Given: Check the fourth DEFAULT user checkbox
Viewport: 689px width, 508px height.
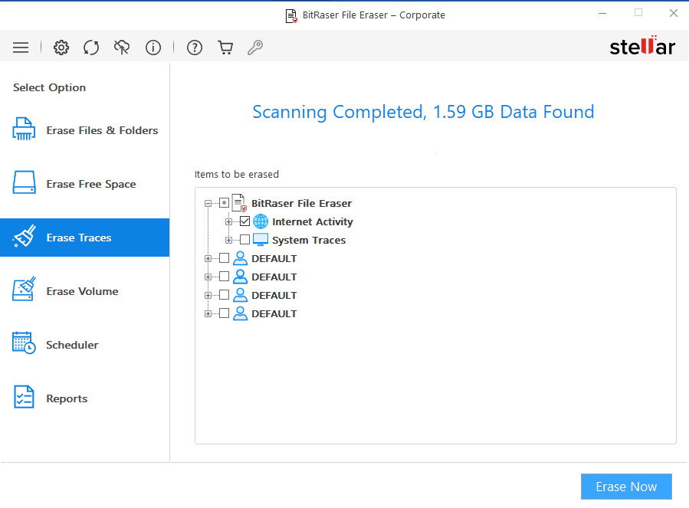Looking at the screenshot, I should 224,314.
